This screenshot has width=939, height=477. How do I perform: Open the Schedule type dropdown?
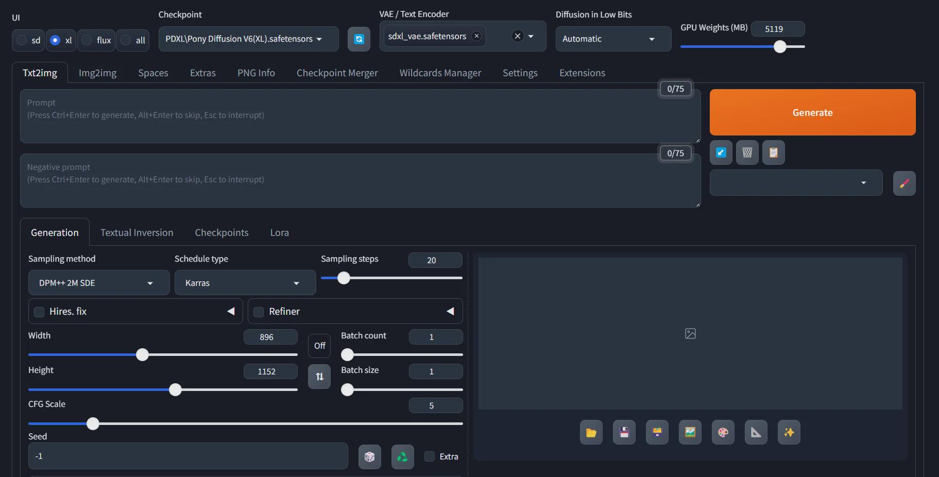coord(245,283)
